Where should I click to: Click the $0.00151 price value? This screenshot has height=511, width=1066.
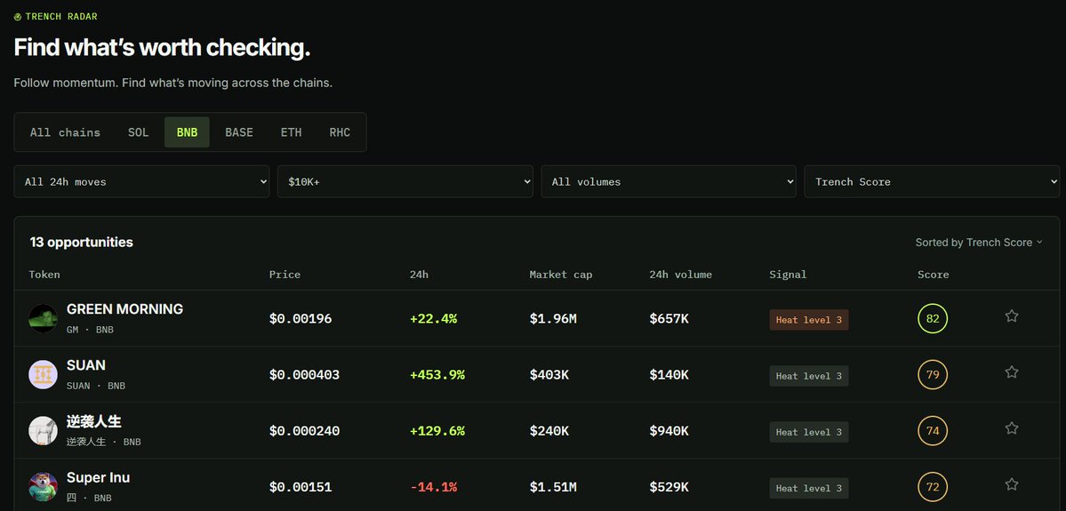click(301, 487)
